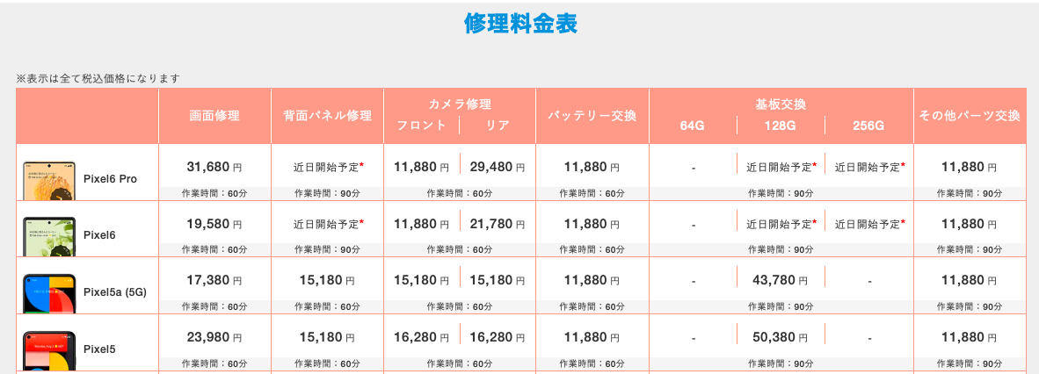Click Pixel6 Pro rear camera price 29,480円
Screen dimensions: 1039x374
497,167
